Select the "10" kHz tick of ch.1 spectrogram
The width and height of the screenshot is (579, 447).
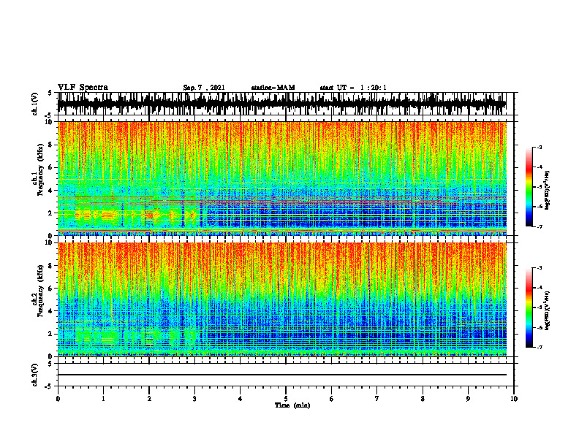tap(50, 122)
